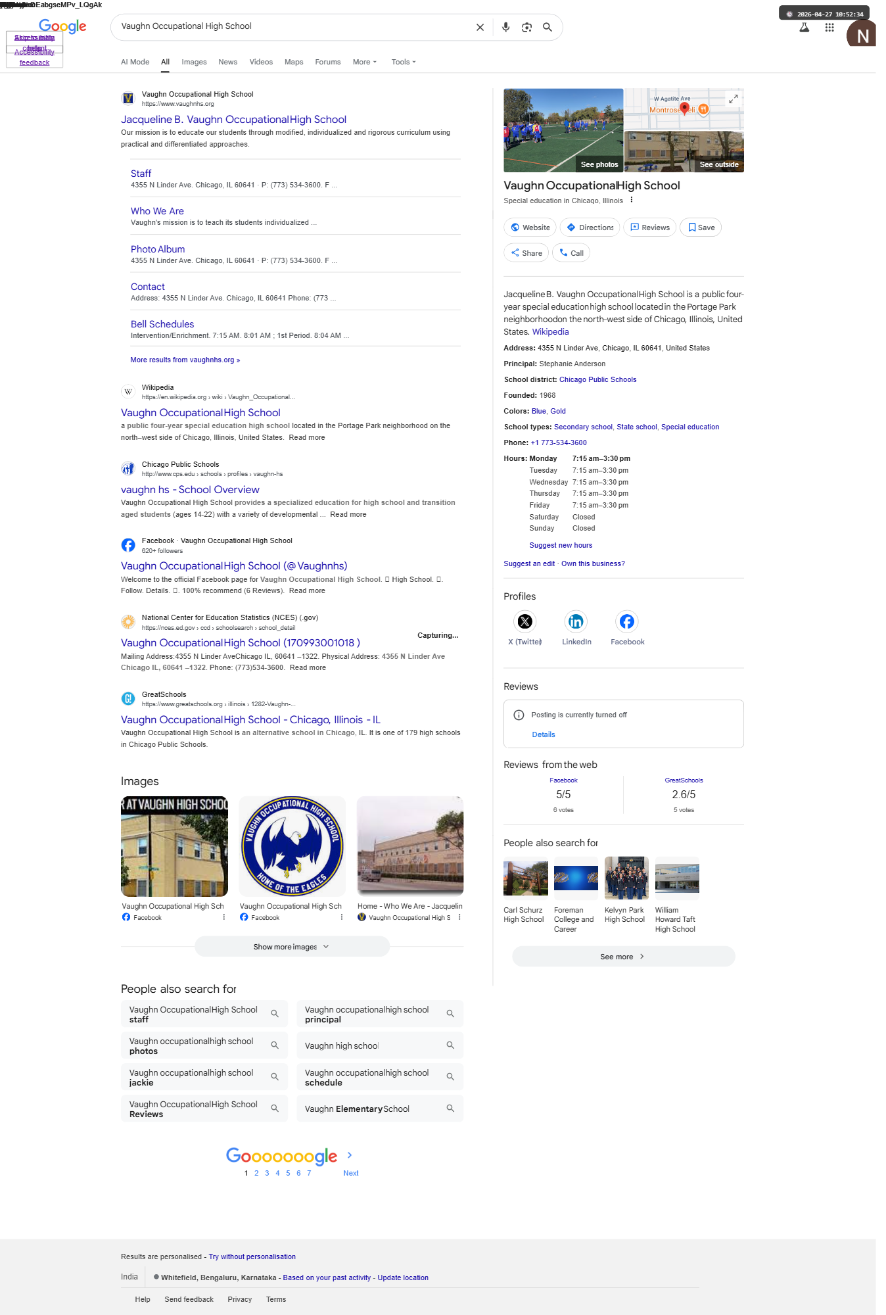Viewport: 886px width, 1315px height.
Task: Click the Share button in knowledge panel
Action: (x=526, y=253)
